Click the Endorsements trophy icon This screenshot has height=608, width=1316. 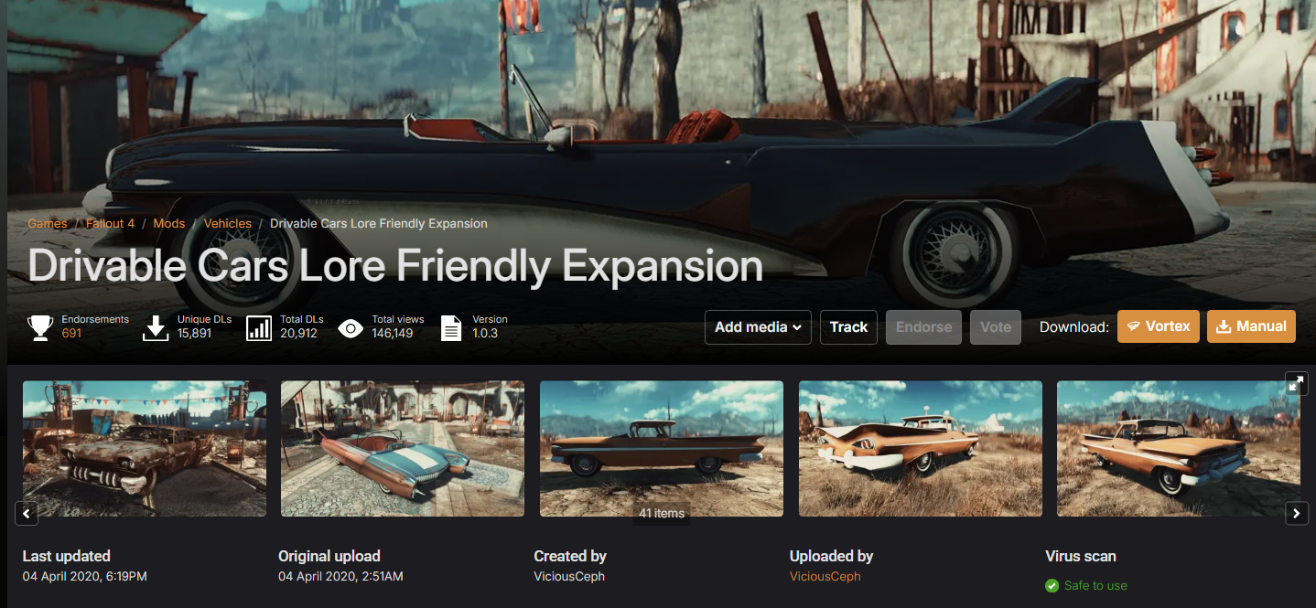click(x=40, y=327)
